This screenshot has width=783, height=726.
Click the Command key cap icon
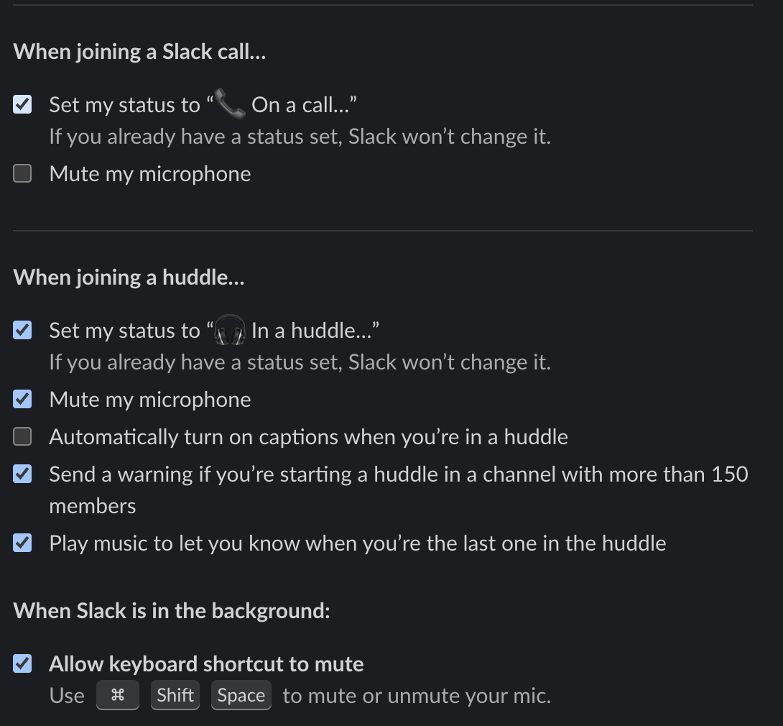tap(118, 695)
